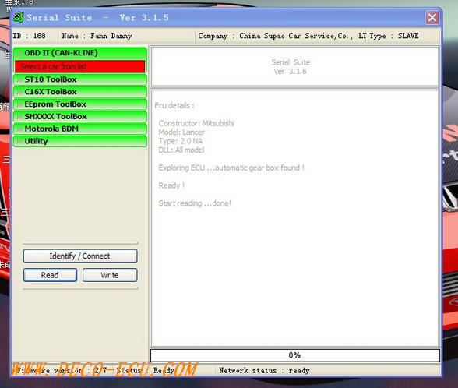Image resolution: width=458 pixels, height=388 pixels.
Task: Expand the Motorola BDM chevron icon
Action: 19,129
